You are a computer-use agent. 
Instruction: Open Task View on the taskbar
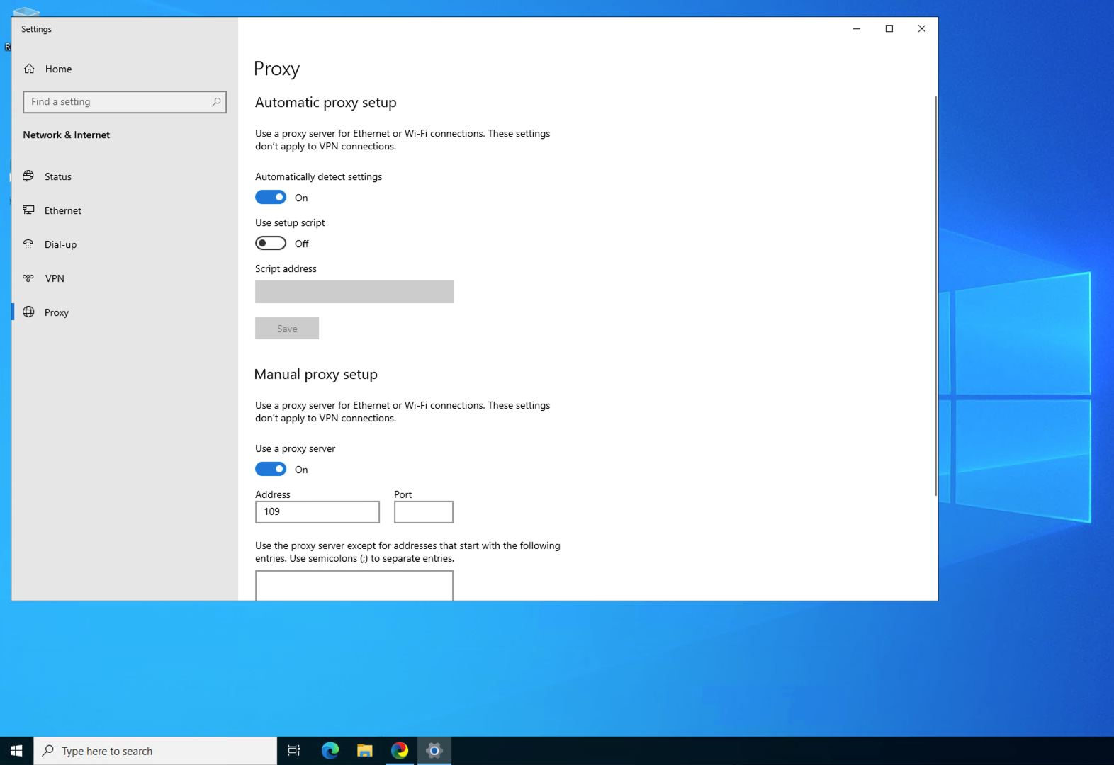pyautogui.click(x=294, y=750)
